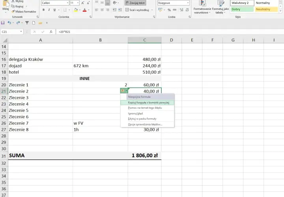Align cell text left
Screen dimensions: 284x197
pos(97,10)
